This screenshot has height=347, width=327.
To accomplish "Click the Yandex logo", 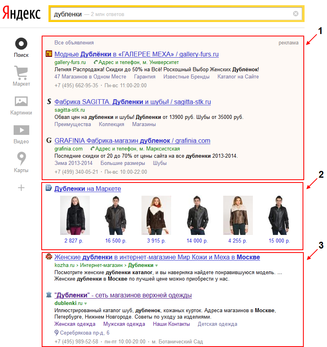I will (22, 14).
